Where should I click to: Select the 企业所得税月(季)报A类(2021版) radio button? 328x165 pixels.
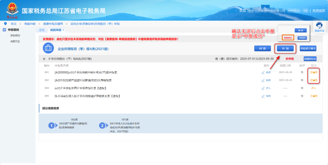[44, 59]
